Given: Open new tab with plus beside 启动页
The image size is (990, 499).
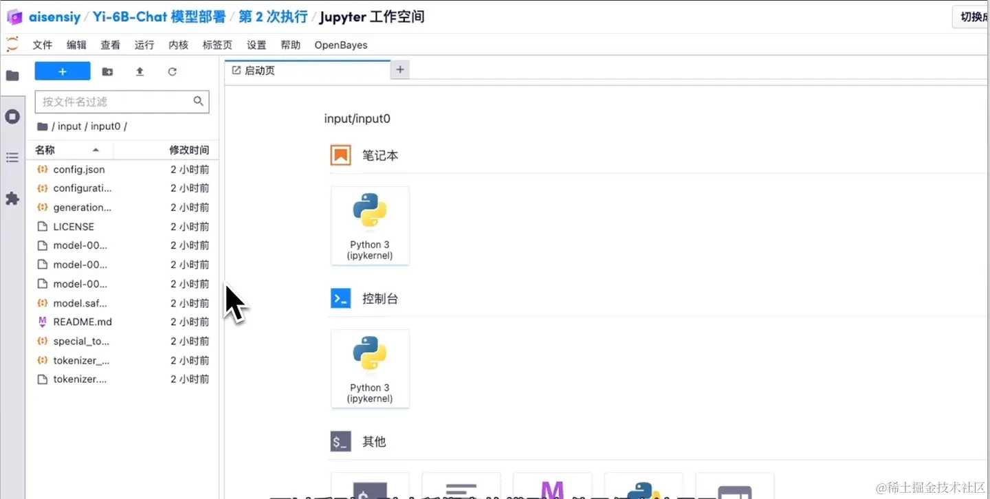Looking at the screenshot, I should 400,69.
